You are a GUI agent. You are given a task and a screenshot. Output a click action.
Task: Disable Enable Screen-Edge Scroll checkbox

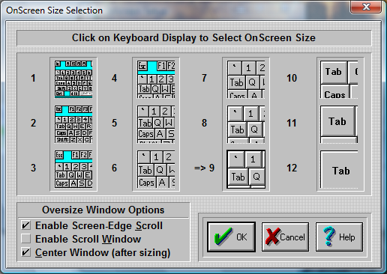[x=26, y=225]
